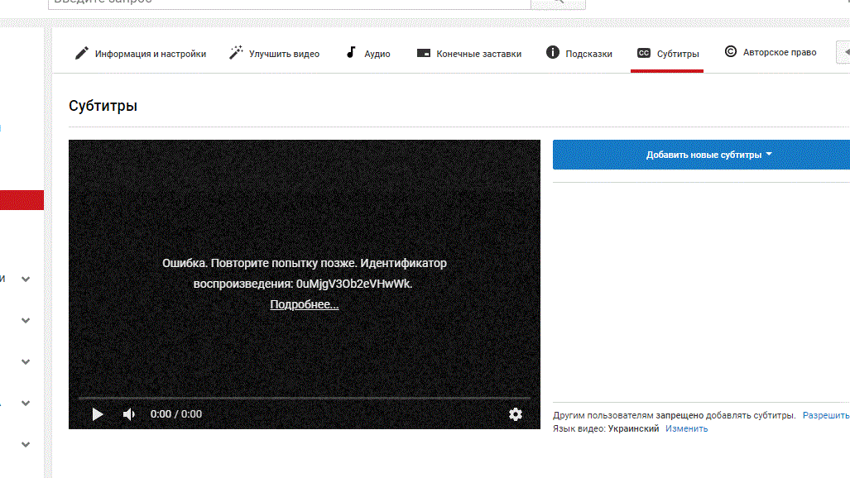Follow the Подробнее link in the error message
This screenshot has width=850, height=478.
pyautogui.click(x=304, y=304)
